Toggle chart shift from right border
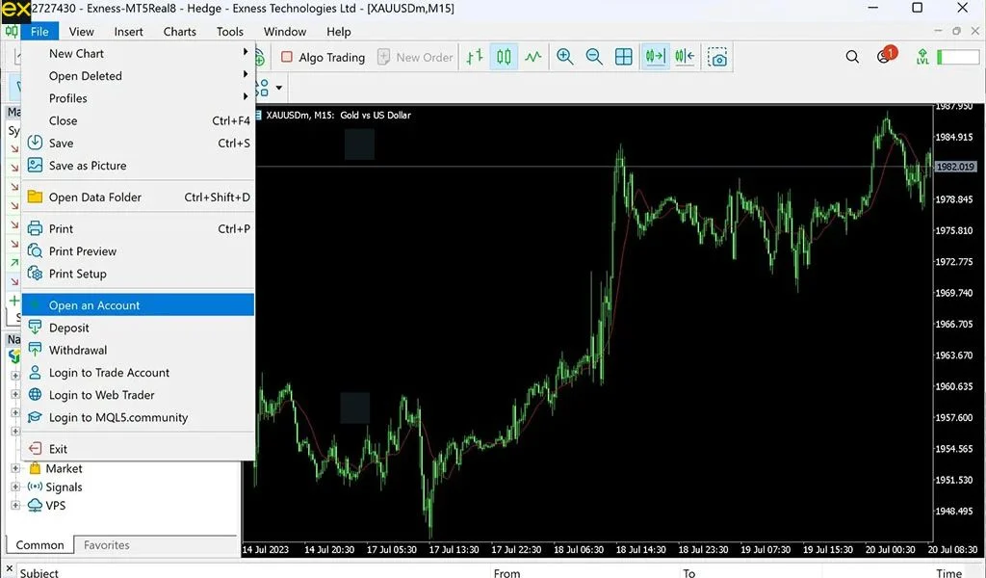 pyautogui.click(x=685, y=57)
